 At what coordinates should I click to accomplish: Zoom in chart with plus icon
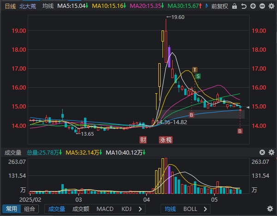[x=252, y=6]
